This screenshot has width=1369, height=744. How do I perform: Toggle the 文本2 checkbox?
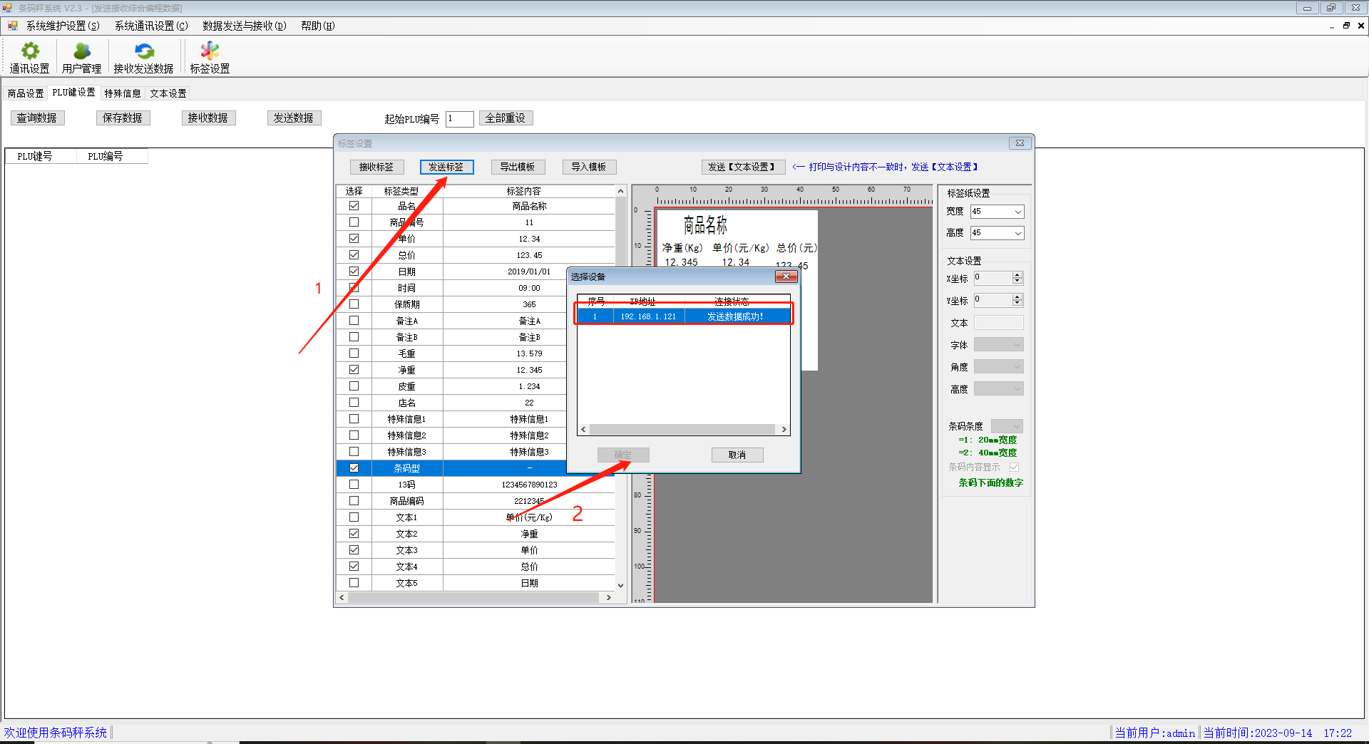point(354,534)
